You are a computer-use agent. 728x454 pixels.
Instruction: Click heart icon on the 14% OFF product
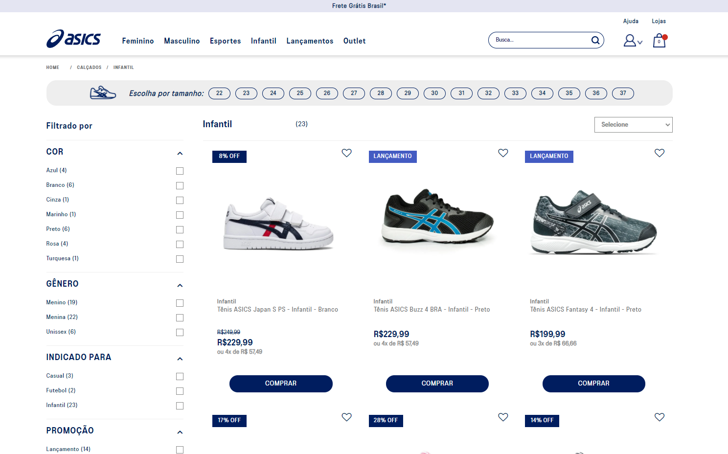click(x=660, y=417)
